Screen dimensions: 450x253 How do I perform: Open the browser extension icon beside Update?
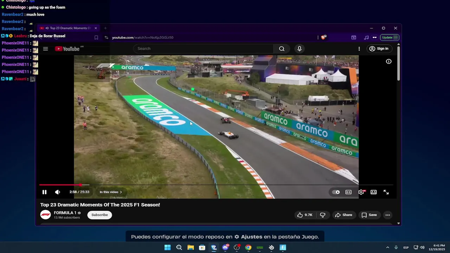tap(375, 38)
